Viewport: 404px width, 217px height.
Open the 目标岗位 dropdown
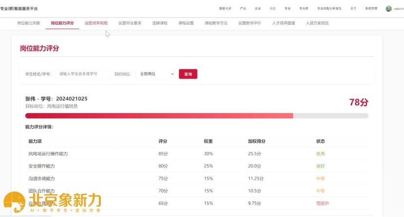[x=155, y=74]
